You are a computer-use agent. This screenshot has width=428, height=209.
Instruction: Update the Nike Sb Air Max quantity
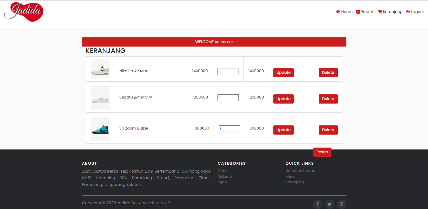point(283,73)
